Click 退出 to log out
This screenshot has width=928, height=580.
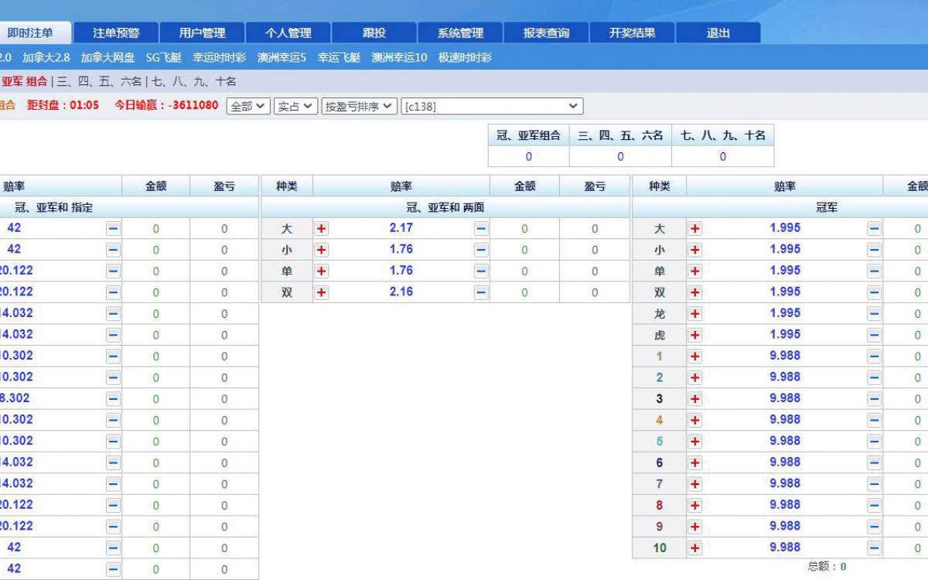[x=718, y=32]
